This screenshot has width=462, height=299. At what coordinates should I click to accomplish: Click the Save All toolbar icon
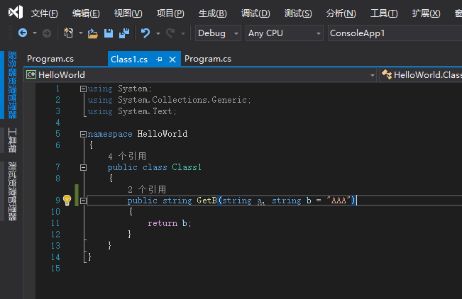124,33
